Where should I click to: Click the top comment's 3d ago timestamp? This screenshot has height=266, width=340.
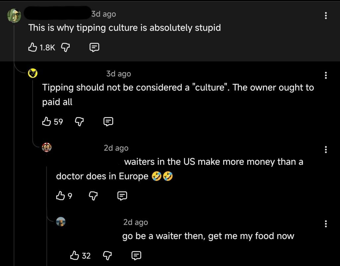coord(104,14)
